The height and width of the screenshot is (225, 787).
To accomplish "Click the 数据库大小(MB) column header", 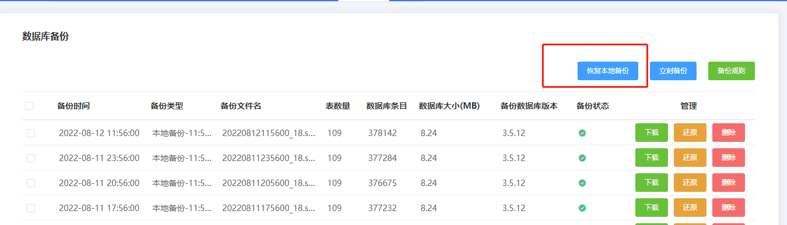I will pos(449,106).
